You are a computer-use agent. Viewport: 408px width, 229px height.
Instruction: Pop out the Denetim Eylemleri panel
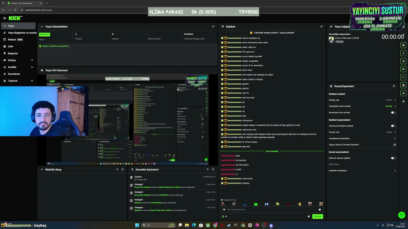[213, 170]
